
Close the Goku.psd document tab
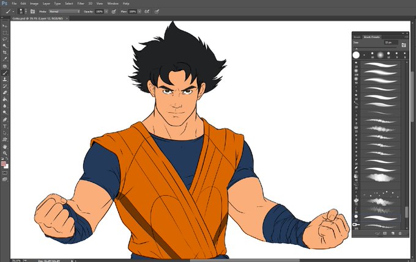click(x=67, y=18)
